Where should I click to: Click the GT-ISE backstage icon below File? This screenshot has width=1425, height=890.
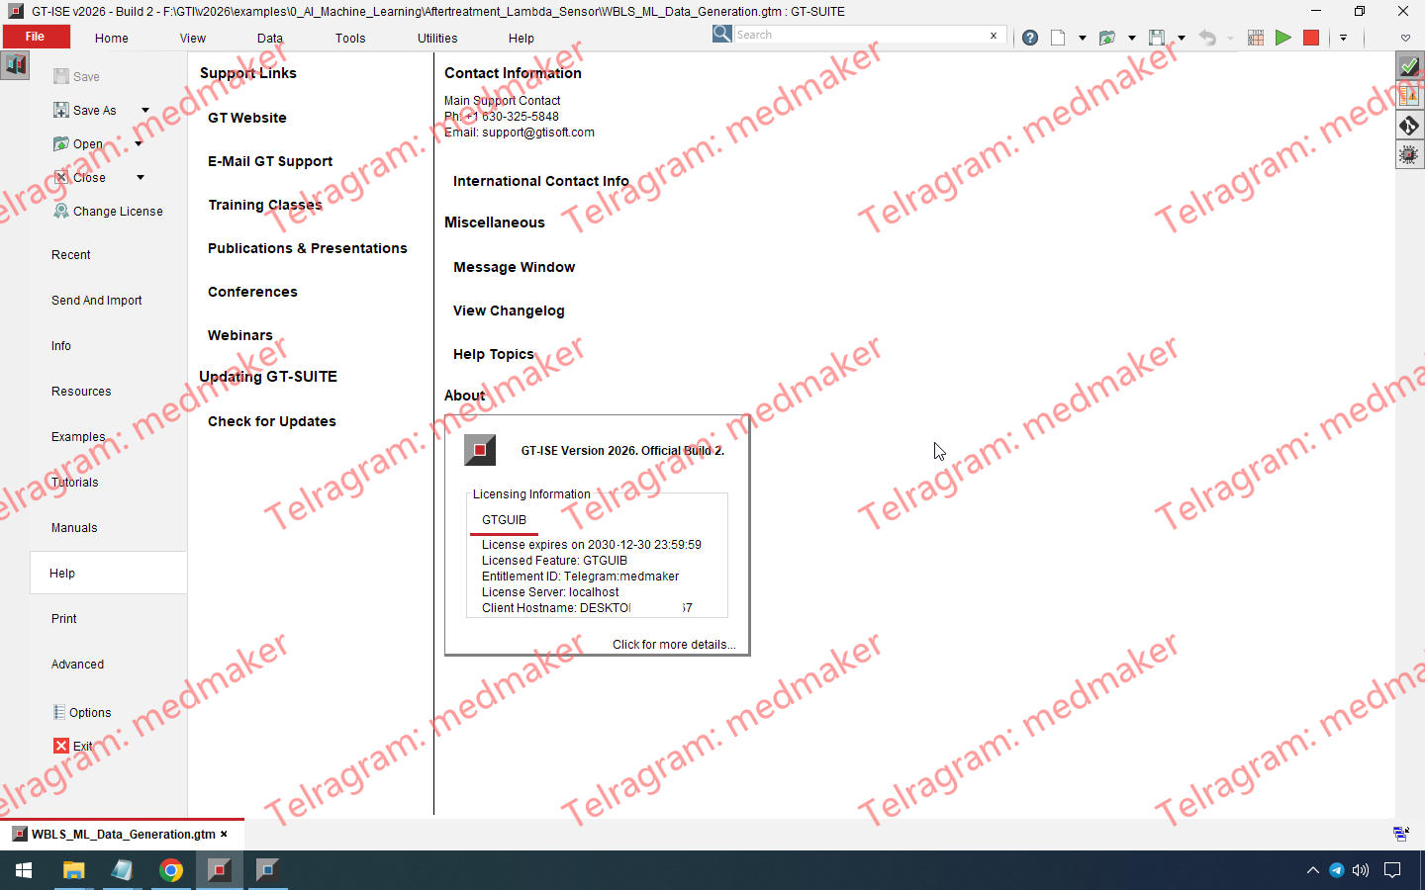pos(15,65)
